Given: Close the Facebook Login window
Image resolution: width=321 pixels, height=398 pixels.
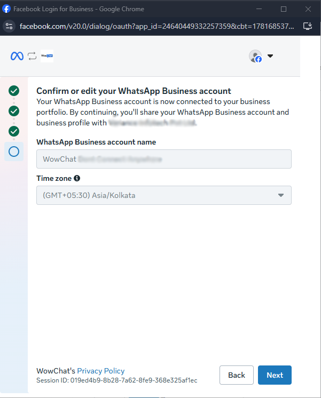Looking at the screenshot, I should (308, 9).
